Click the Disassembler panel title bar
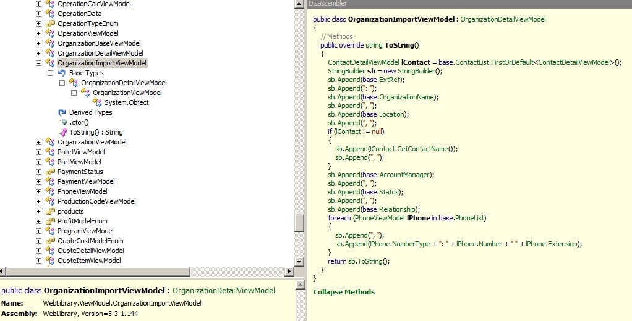632x321 pixels. [x=469, y=4]
